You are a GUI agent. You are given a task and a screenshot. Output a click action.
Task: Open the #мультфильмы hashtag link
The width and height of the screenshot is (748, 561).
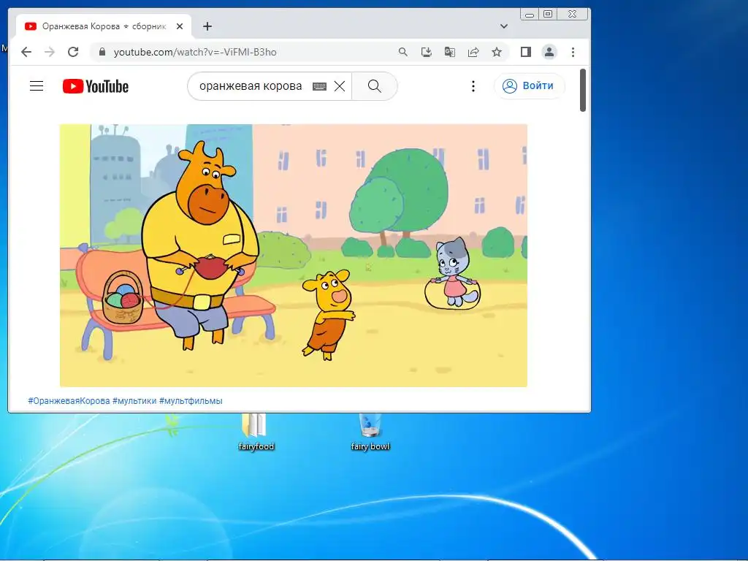[191, 401]
